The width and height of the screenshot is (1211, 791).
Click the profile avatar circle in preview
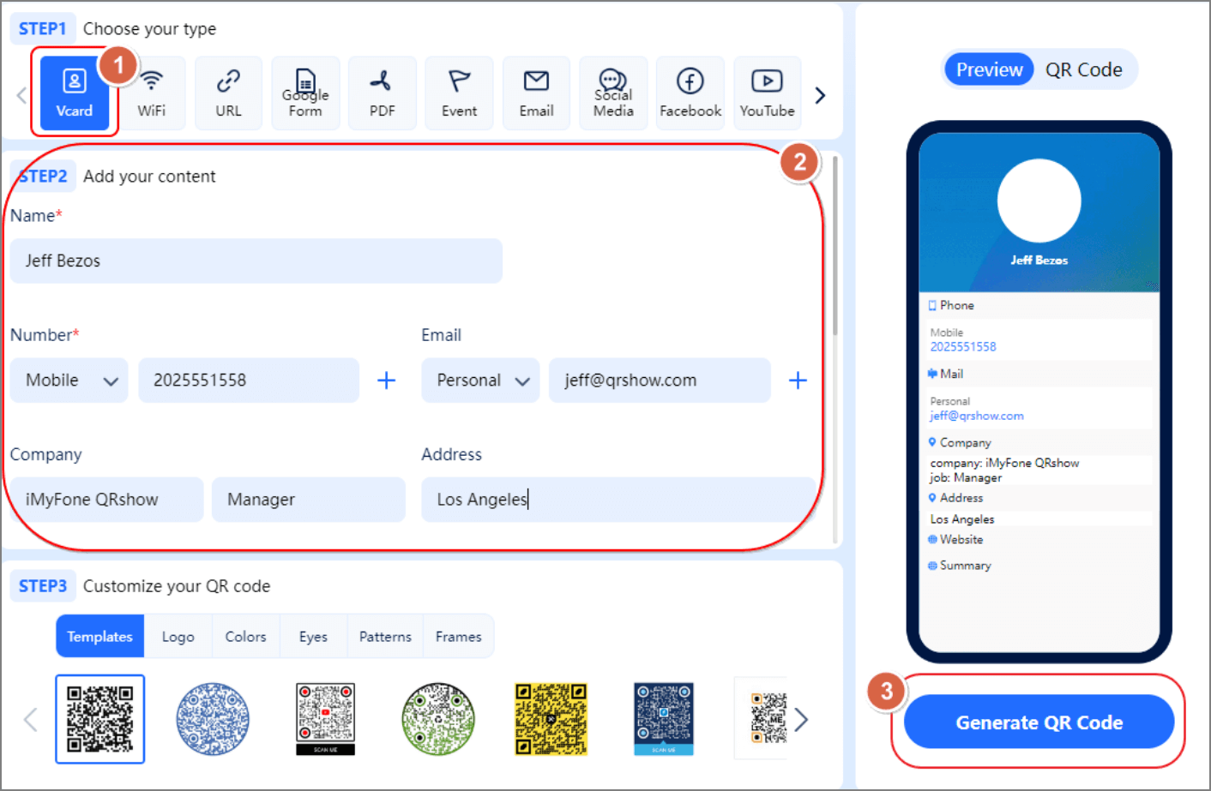coord(1039,201)
